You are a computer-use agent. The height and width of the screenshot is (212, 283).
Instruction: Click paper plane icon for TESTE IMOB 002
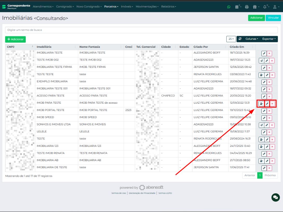click(261, 61)
